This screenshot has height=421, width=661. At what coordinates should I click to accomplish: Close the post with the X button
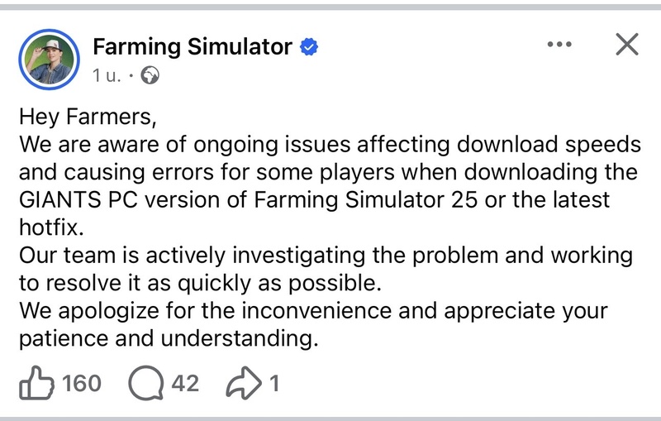[x=628, y=45]
